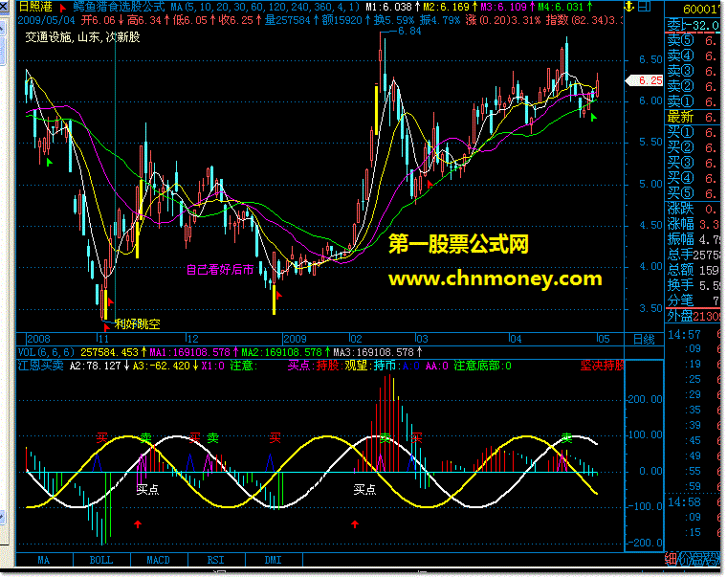Click the 振幅 row in the quote panel
This screenshot has height=578, width=727.
tap(693, 240)
